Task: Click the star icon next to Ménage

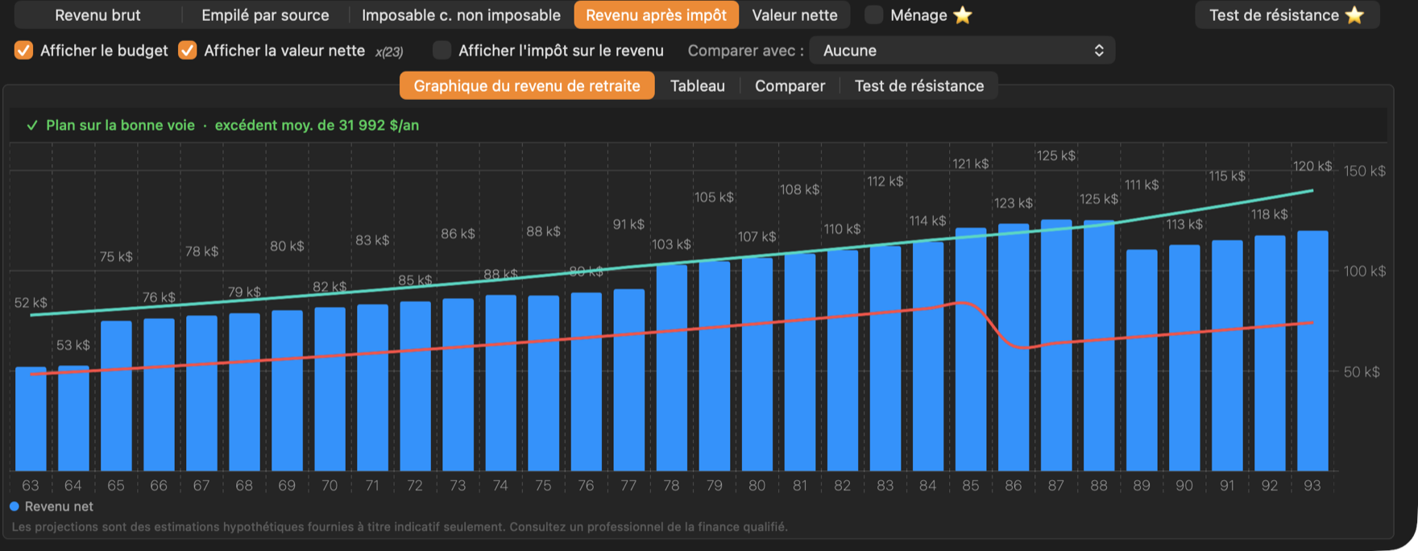Action: click(x=962, y=14)
